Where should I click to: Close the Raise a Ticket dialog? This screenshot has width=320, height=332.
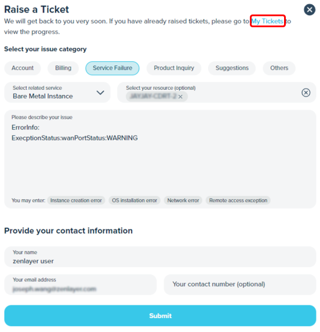coord(310,9)
